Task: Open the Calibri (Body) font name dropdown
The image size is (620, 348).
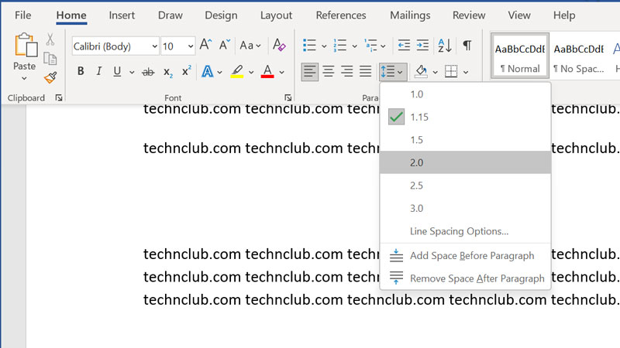Action: click(154, 46)
